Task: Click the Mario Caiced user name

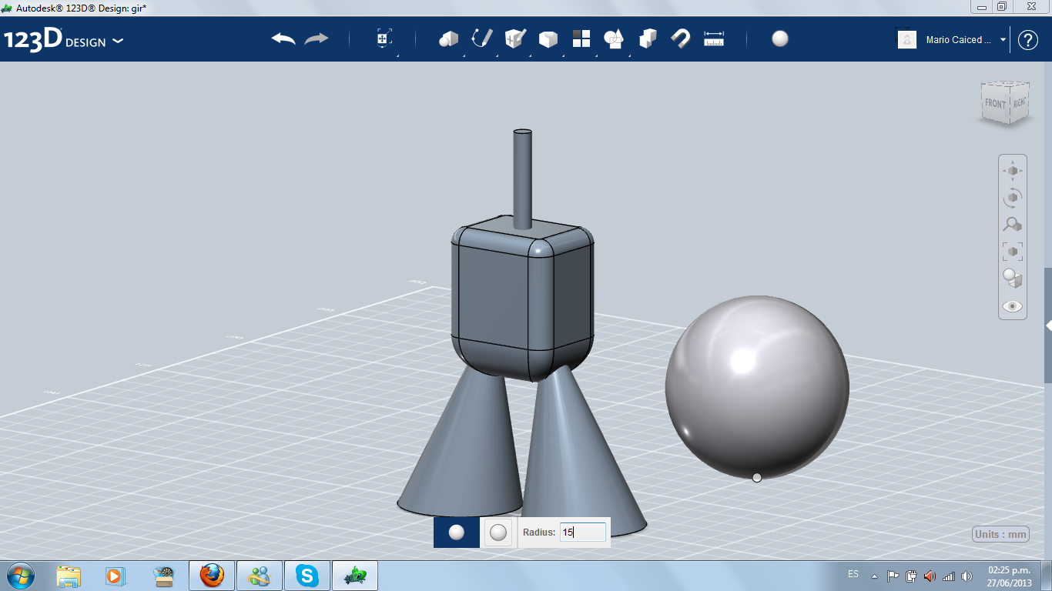Action: (x=959, y=40)
